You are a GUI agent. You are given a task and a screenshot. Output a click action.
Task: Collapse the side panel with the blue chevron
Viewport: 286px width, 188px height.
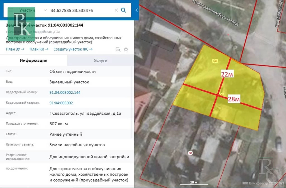[x=136, y=10]
